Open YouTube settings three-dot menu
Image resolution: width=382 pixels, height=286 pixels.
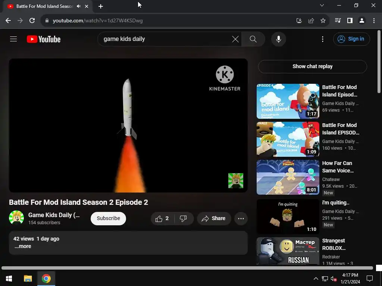(323, 39)
